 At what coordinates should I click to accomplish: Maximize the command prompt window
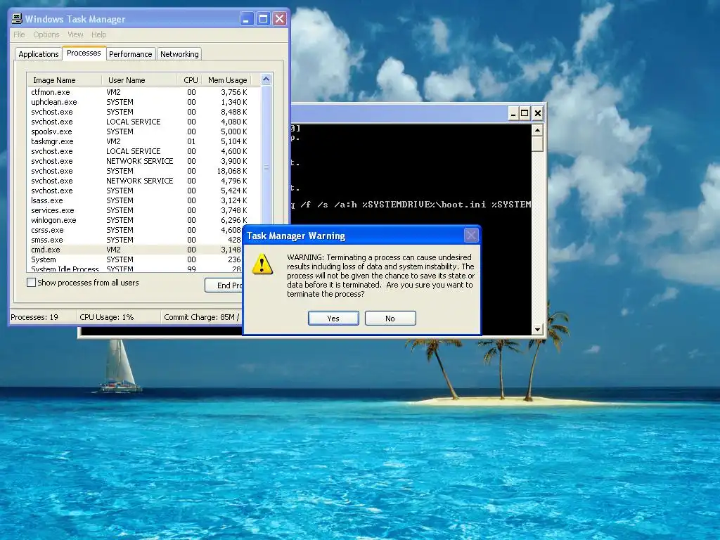(x=525, y=113)
